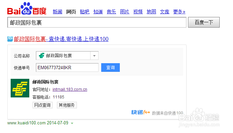Screen dimensions: 233x133
Task: Expand the company name dropdown arrow
Action: pyautogui.click(x=94, y=56)
